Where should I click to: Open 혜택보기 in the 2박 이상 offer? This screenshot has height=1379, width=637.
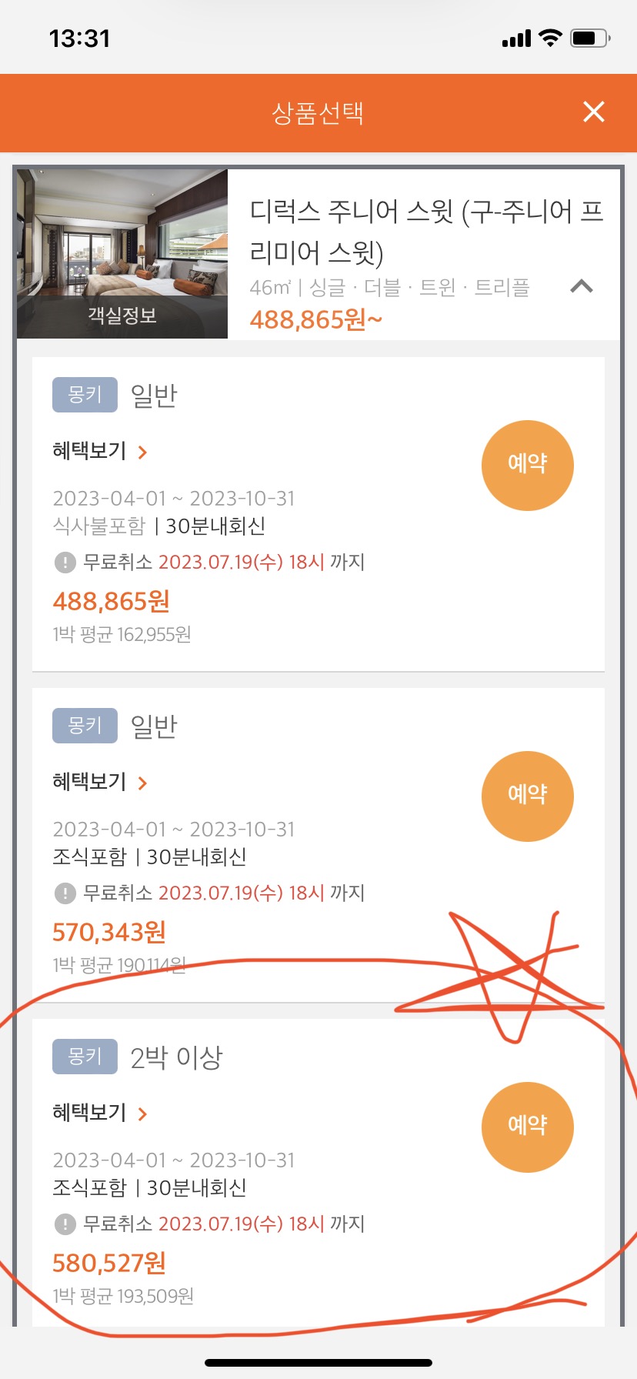pos(99,1113)
